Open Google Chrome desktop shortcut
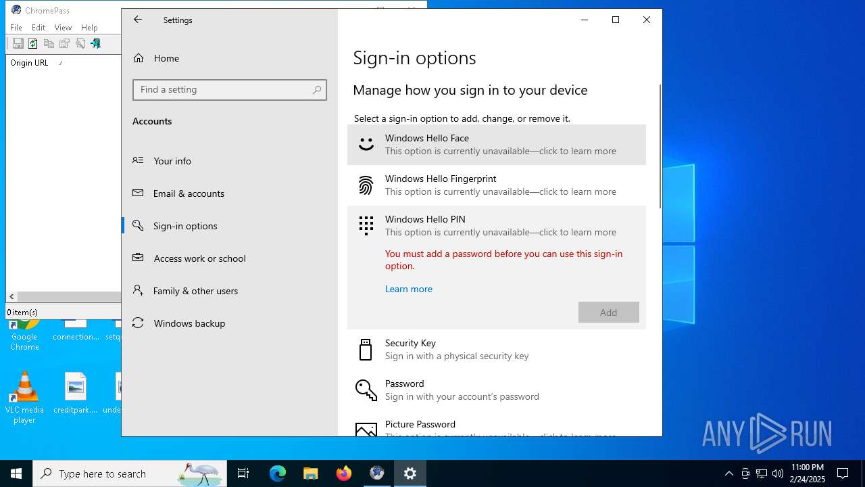The height and width of the screenshot is (487, 865). (x=24, y=334)
